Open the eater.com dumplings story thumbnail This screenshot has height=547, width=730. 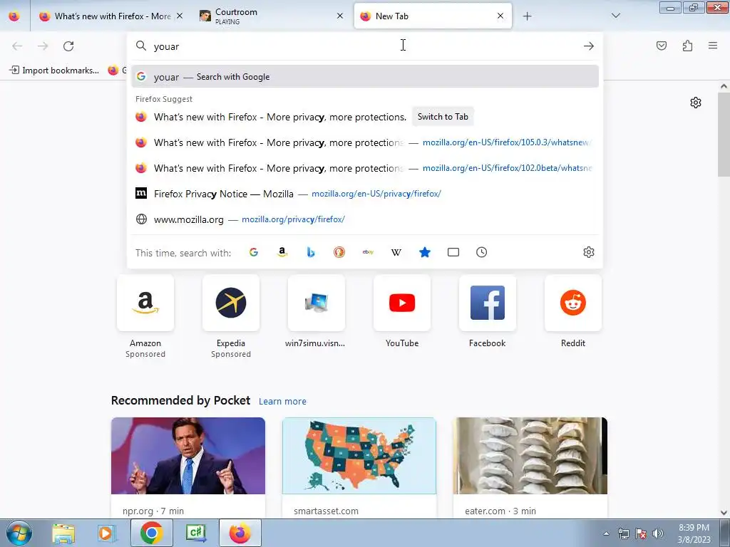click(x=530, y=456)
